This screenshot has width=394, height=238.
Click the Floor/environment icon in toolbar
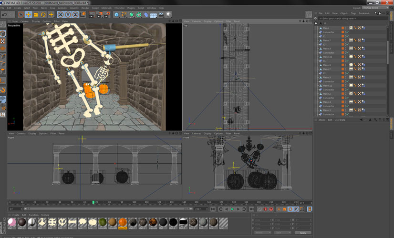[x=154, y=15]
